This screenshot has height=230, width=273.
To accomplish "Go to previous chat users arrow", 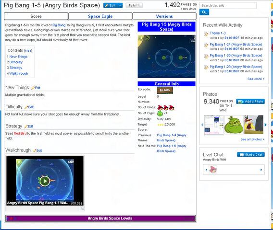I will tap(207, 170).
